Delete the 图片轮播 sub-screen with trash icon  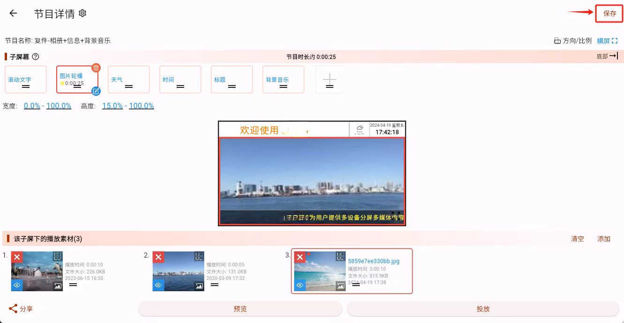[x=96, y=68]
